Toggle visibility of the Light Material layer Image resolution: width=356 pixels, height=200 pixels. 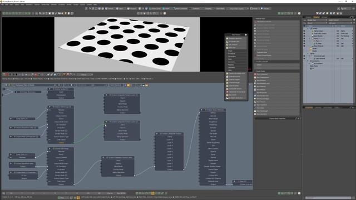304,58
